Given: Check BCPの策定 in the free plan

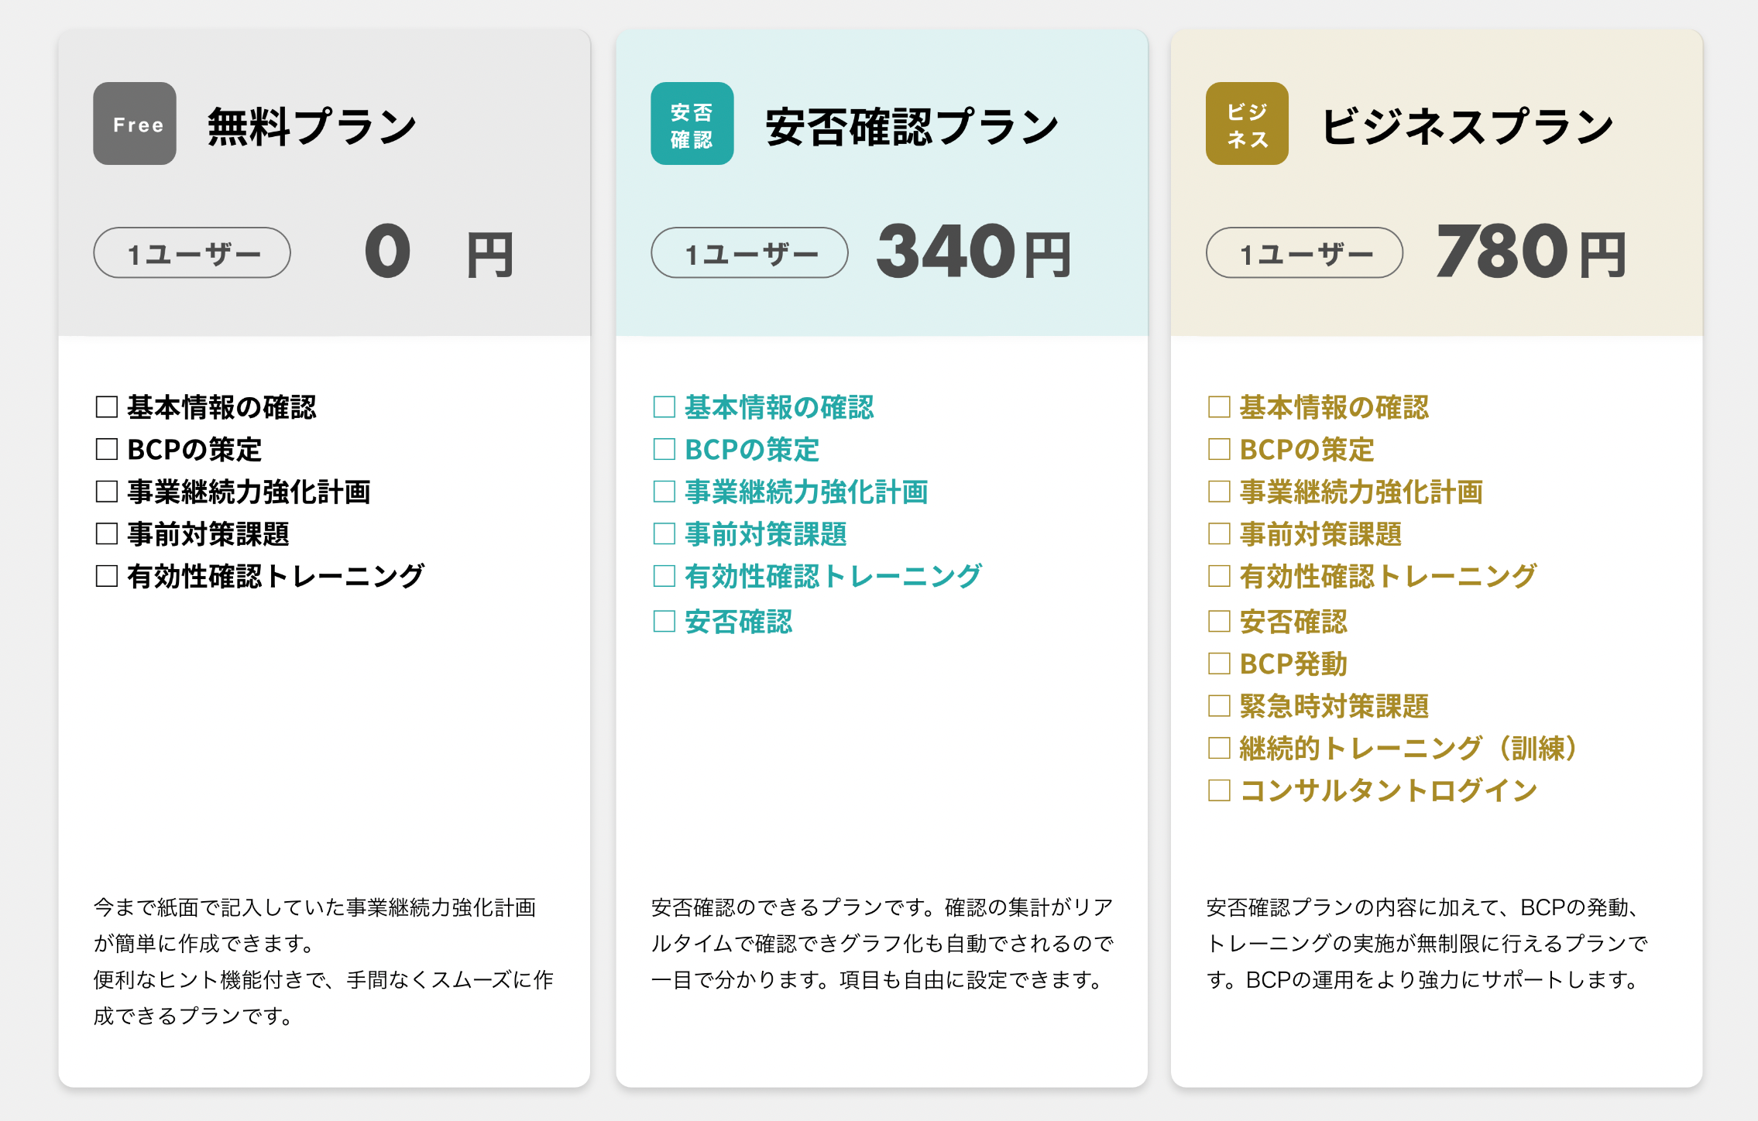Looking at the screenshot, I should (107, 450).
